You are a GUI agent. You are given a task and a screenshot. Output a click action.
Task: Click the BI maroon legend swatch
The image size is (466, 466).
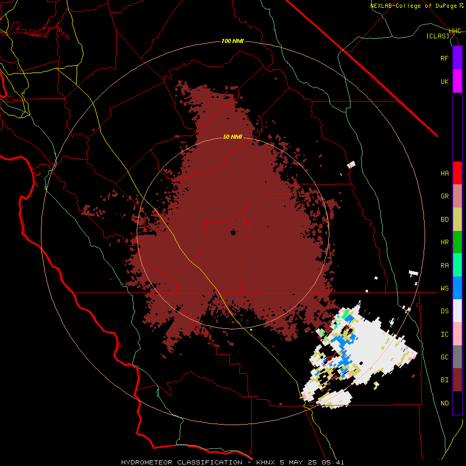click(x=457, y=380)
